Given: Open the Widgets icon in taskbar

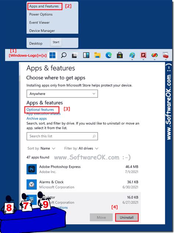Looking at the screenshot, I should pyautogui.click(x=86, y=55).
